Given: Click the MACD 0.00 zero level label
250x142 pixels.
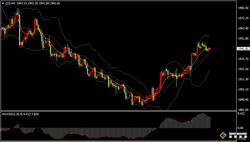Looking at the screenshot, I should 240,128.
